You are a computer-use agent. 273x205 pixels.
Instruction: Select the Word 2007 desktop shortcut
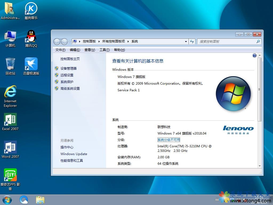pos(10,149)
